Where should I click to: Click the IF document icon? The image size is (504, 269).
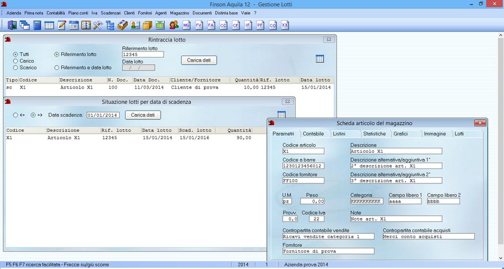(x=248, y=25)
